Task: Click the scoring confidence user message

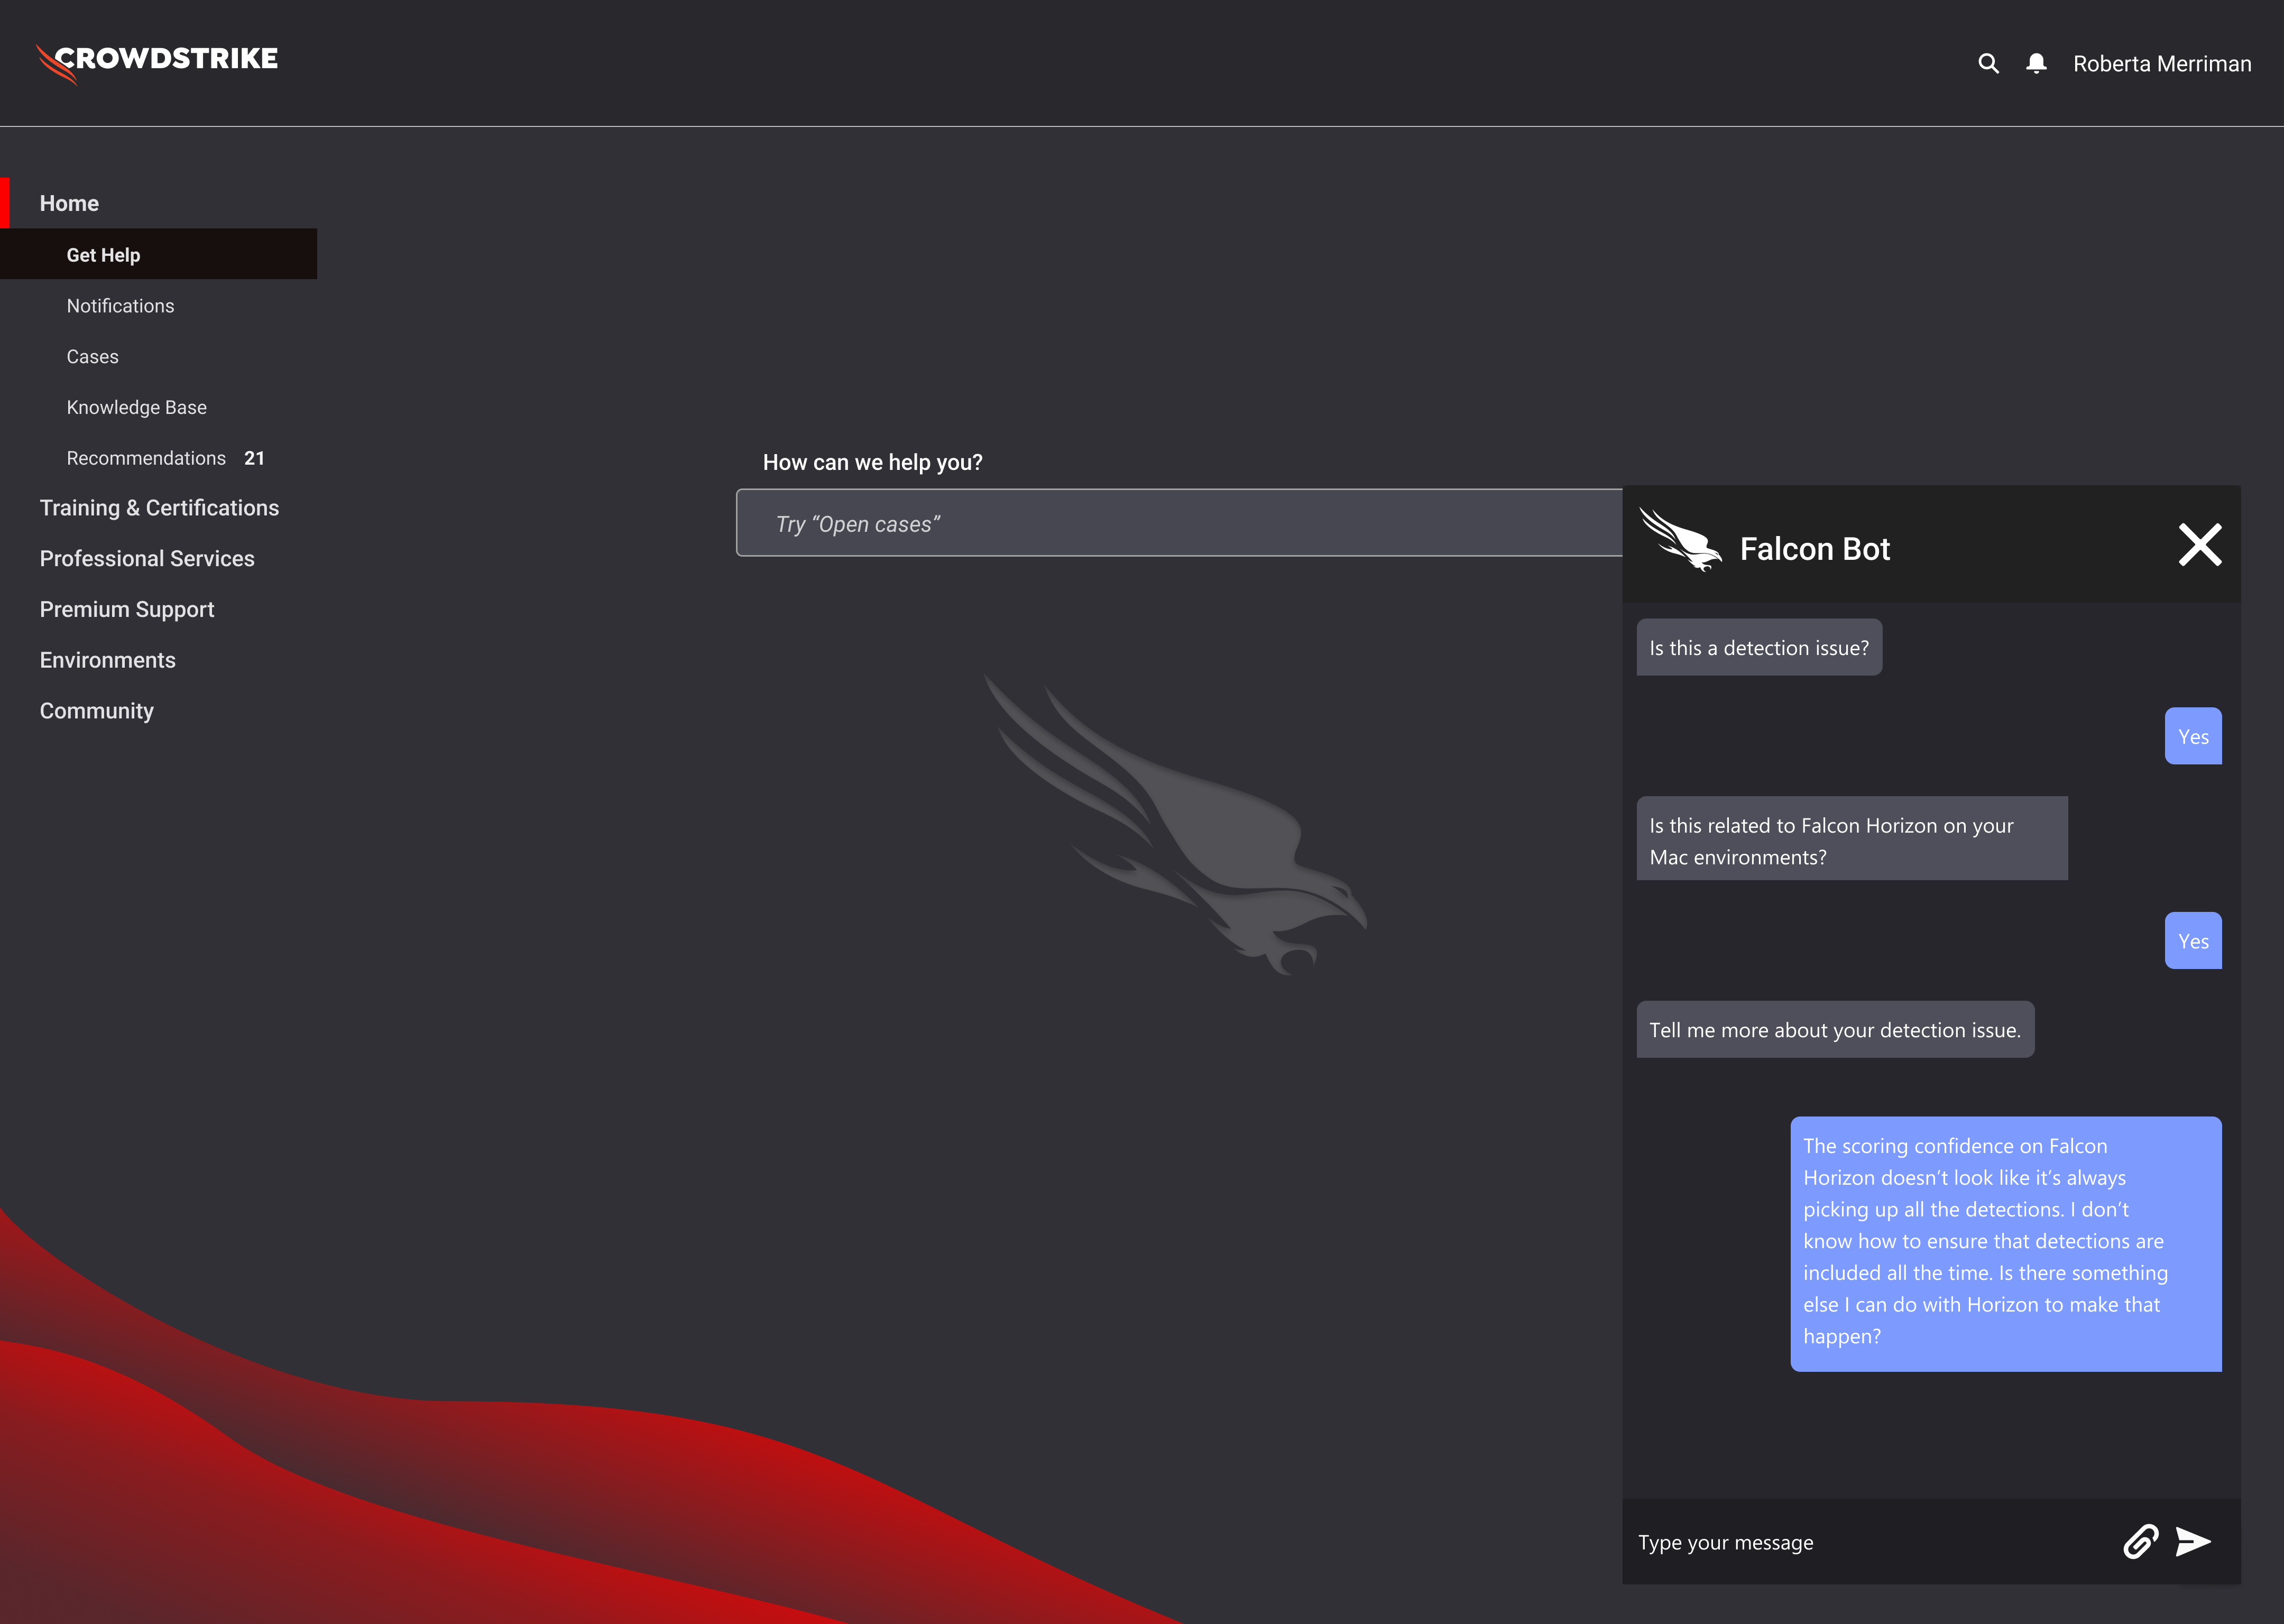Action: pyautogui.click(x=2006, y=1244)
